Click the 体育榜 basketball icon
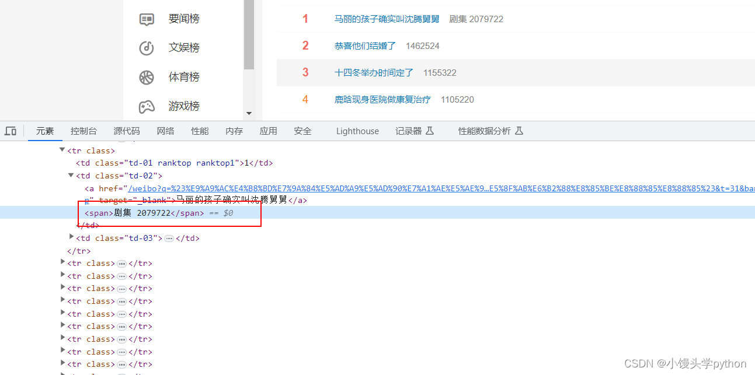 [147, 77]
